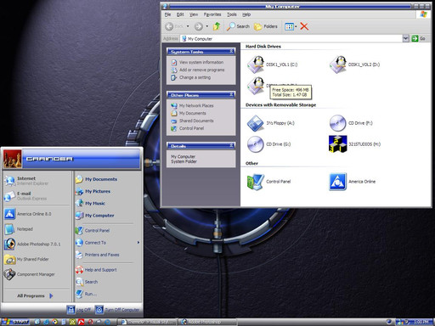Collapse the Details panel
Screen dimensions: 435x326
click(231, 145)
